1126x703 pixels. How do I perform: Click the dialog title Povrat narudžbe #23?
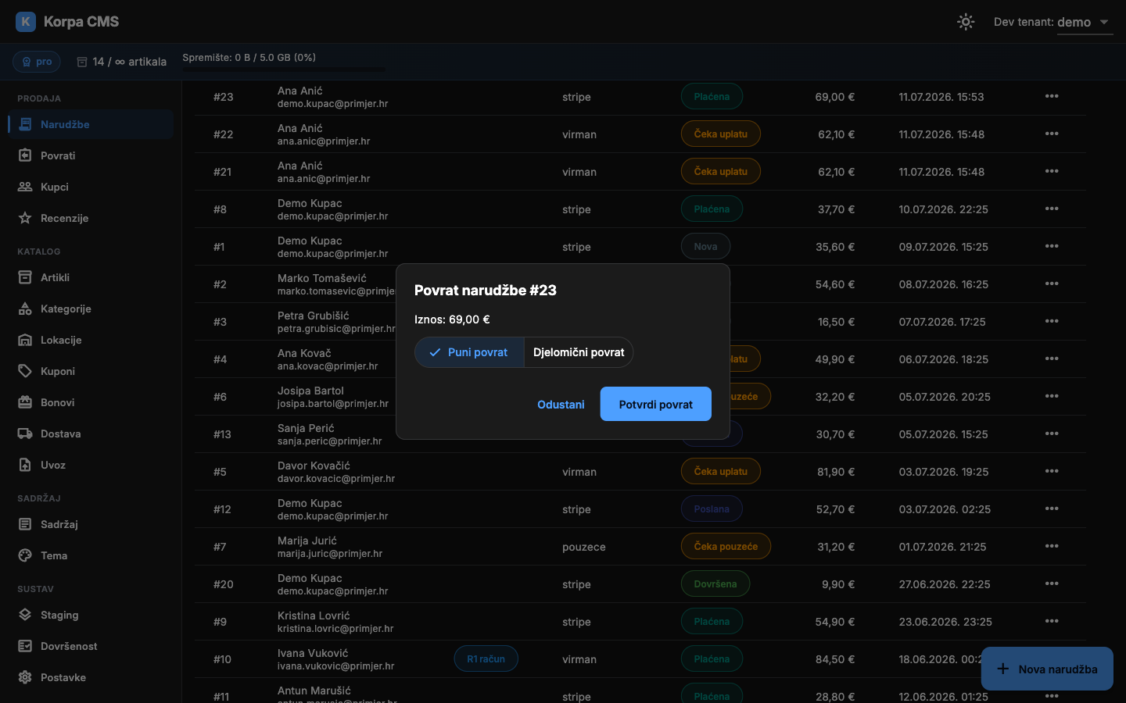point(486,290)
